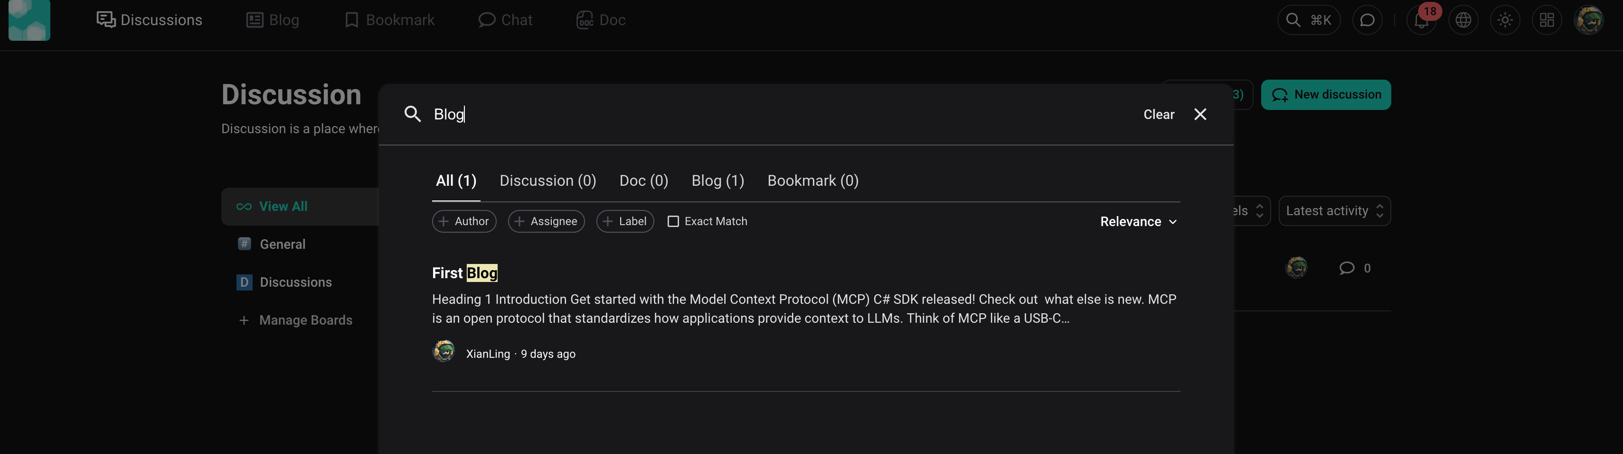This screenshot has height=454, width=1623.
Task: Open the Relevance sort dropdown
Action: pos(1138,222)
